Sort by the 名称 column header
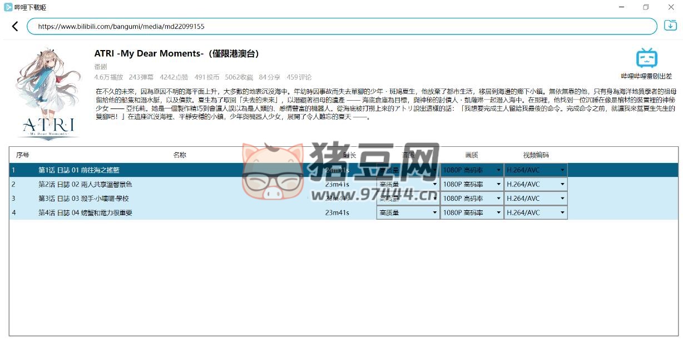Screen dimensions: 683x341 (180, 155)
